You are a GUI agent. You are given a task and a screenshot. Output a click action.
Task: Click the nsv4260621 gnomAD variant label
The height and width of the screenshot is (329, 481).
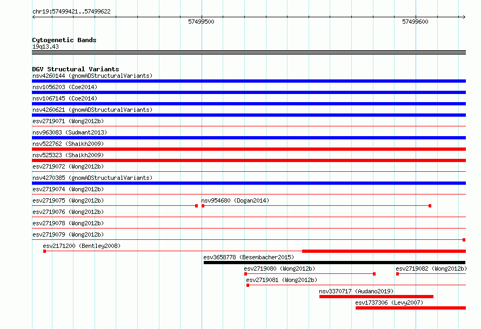92,110
